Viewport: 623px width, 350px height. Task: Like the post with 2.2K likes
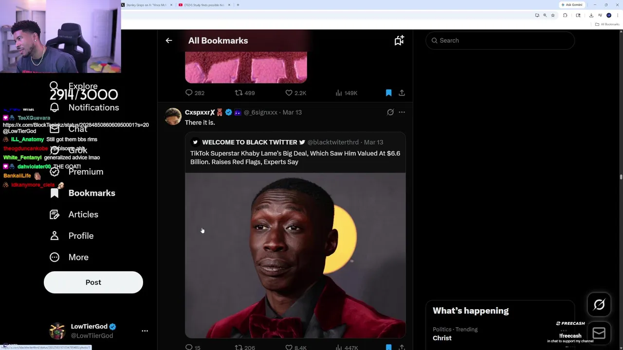289,93
